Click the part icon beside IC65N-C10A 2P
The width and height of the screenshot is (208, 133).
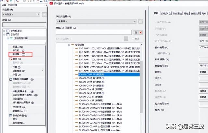tap(76, 78)
